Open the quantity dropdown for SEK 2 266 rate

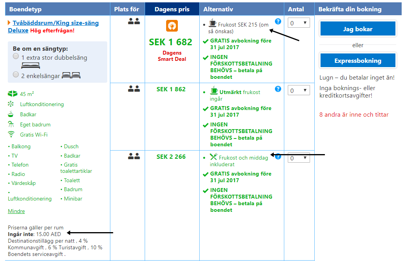[x=299, y=158]
